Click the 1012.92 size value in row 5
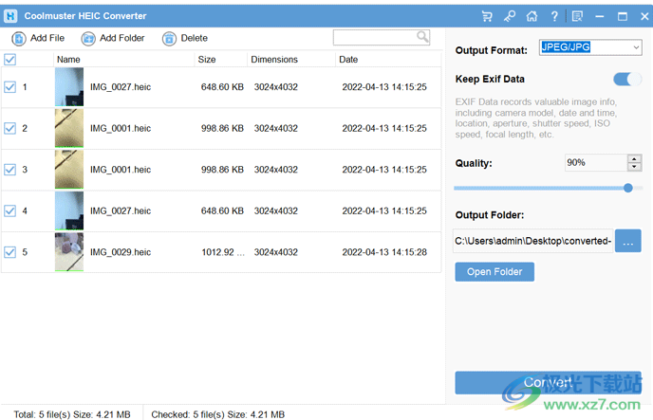Viewport: 653px width, 420px height. pos(223,252)
